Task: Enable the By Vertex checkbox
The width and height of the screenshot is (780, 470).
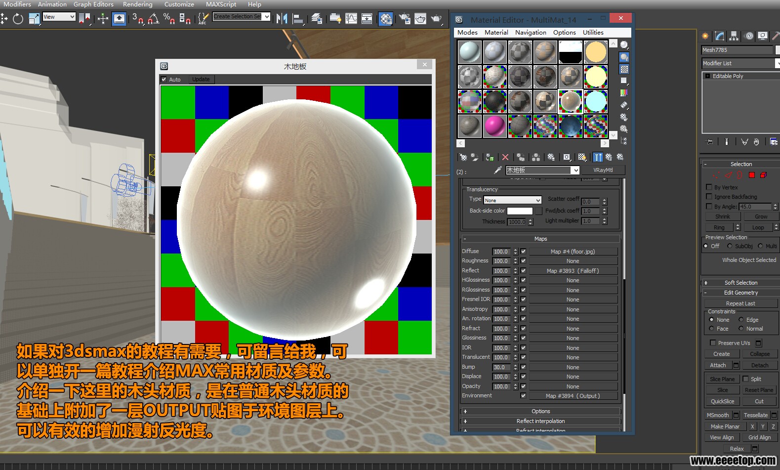Action: click(x=709, y=187)
